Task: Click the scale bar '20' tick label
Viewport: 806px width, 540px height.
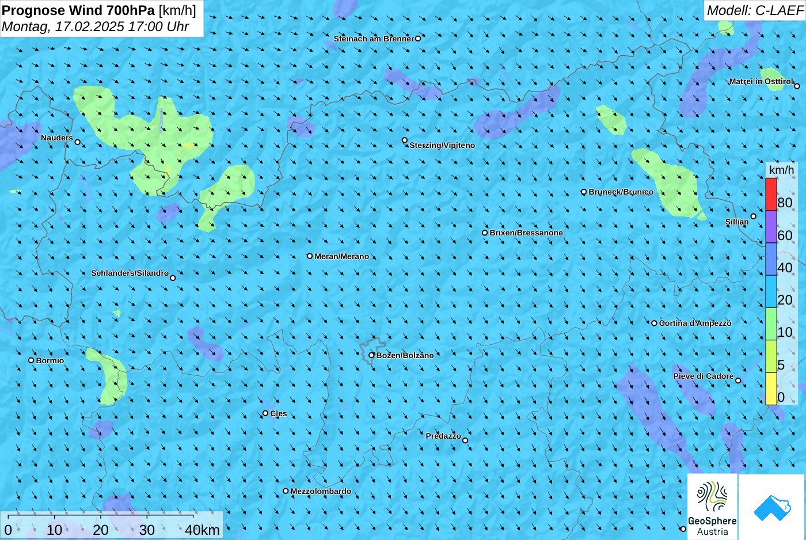Action: click(x=100, y=530)
